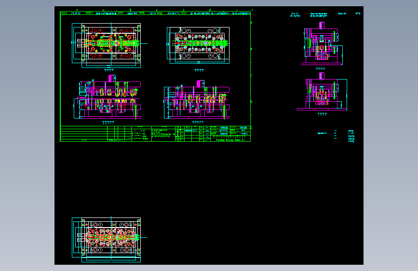Image resolution: width=418 pixels, height=271 pixels.
Task: Select the header text block above the side elevations
Action: [x=325, y=14]
